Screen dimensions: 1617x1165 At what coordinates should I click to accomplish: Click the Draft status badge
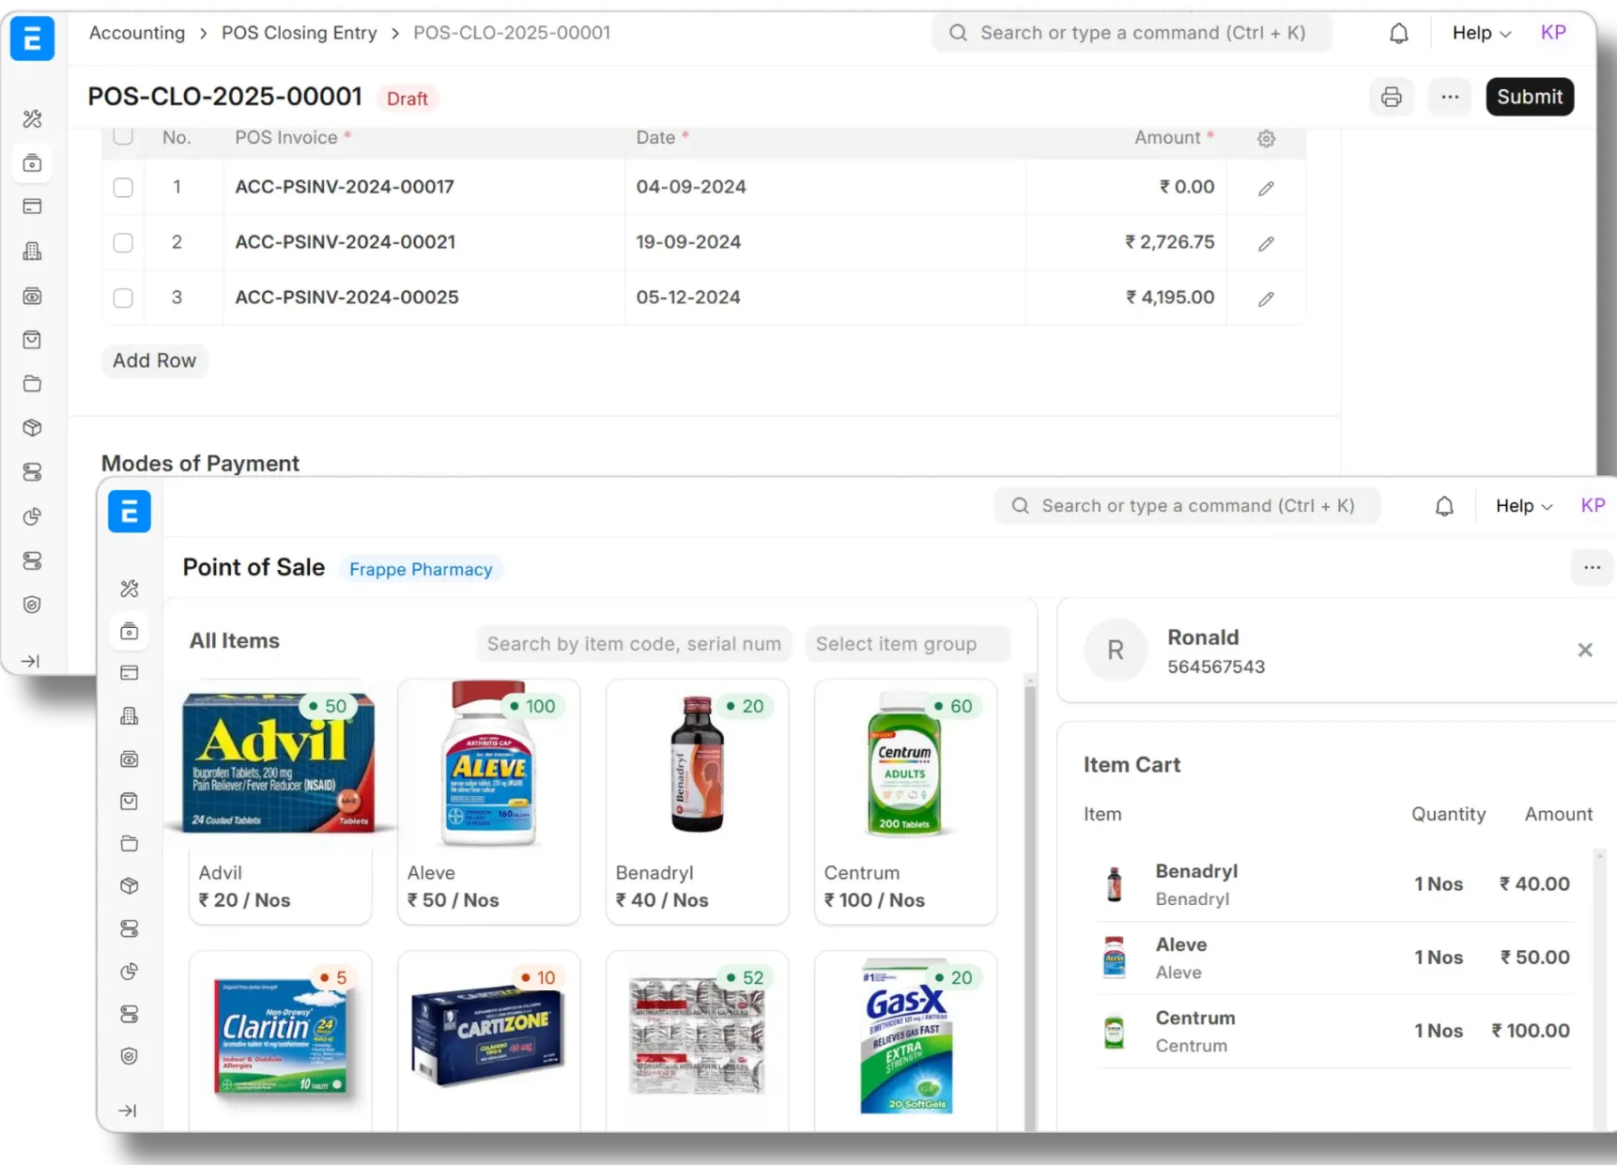click(x=408, y=99)
